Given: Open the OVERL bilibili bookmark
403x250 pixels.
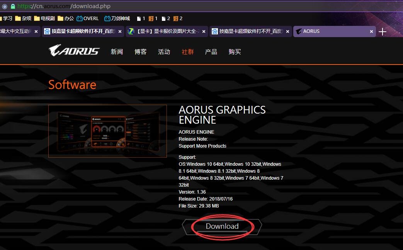Looking at the screenshot, I should (x=88, y=19).
